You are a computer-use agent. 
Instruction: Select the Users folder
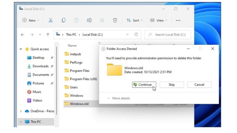click(71, 87)
